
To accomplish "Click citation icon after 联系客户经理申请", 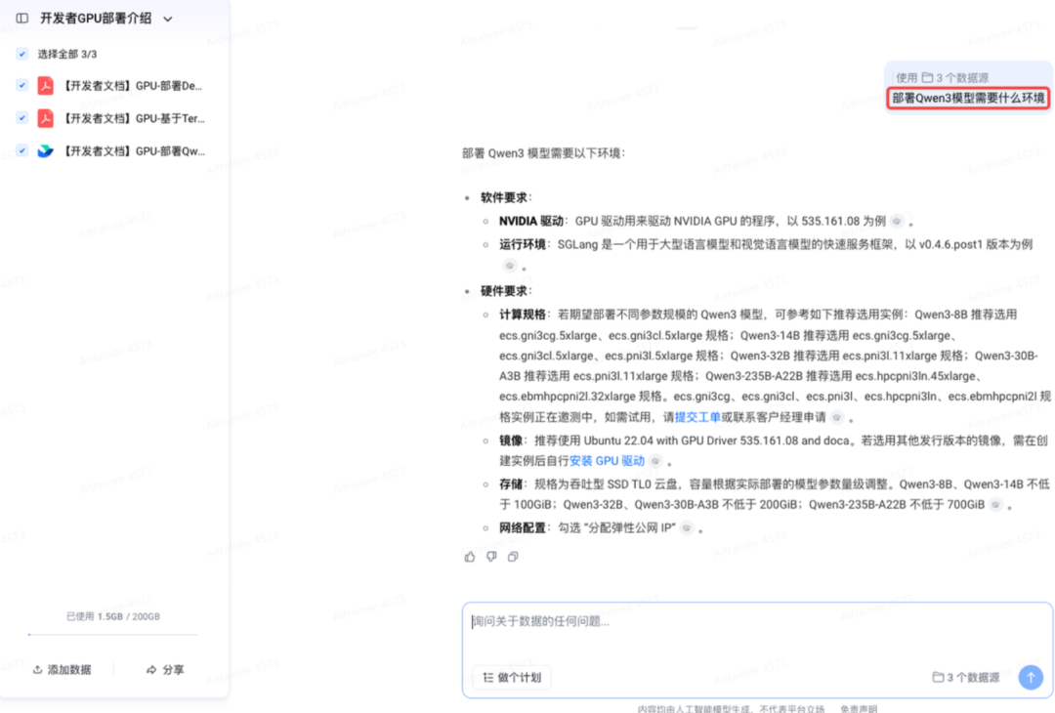I will tap(837, 418).
